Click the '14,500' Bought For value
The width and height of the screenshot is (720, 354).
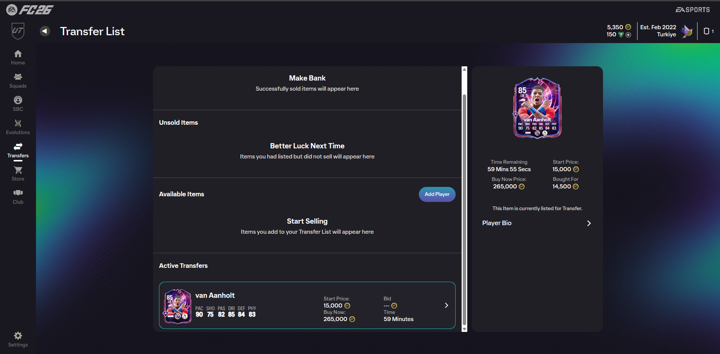(561, 187)
